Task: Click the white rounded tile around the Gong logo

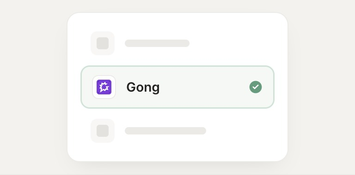Action: (x=104, y=87)
